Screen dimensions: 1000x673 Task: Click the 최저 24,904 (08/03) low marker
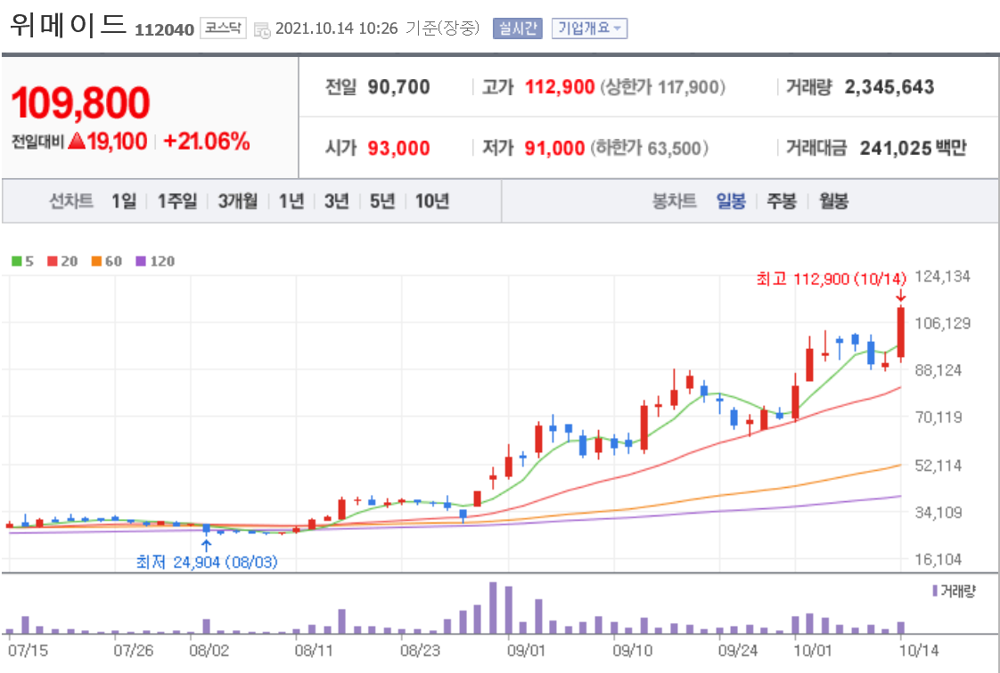click(207, 563)
